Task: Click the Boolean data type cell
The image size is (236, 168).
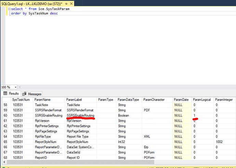Action: pyautogui.click(x=129, y=115)
